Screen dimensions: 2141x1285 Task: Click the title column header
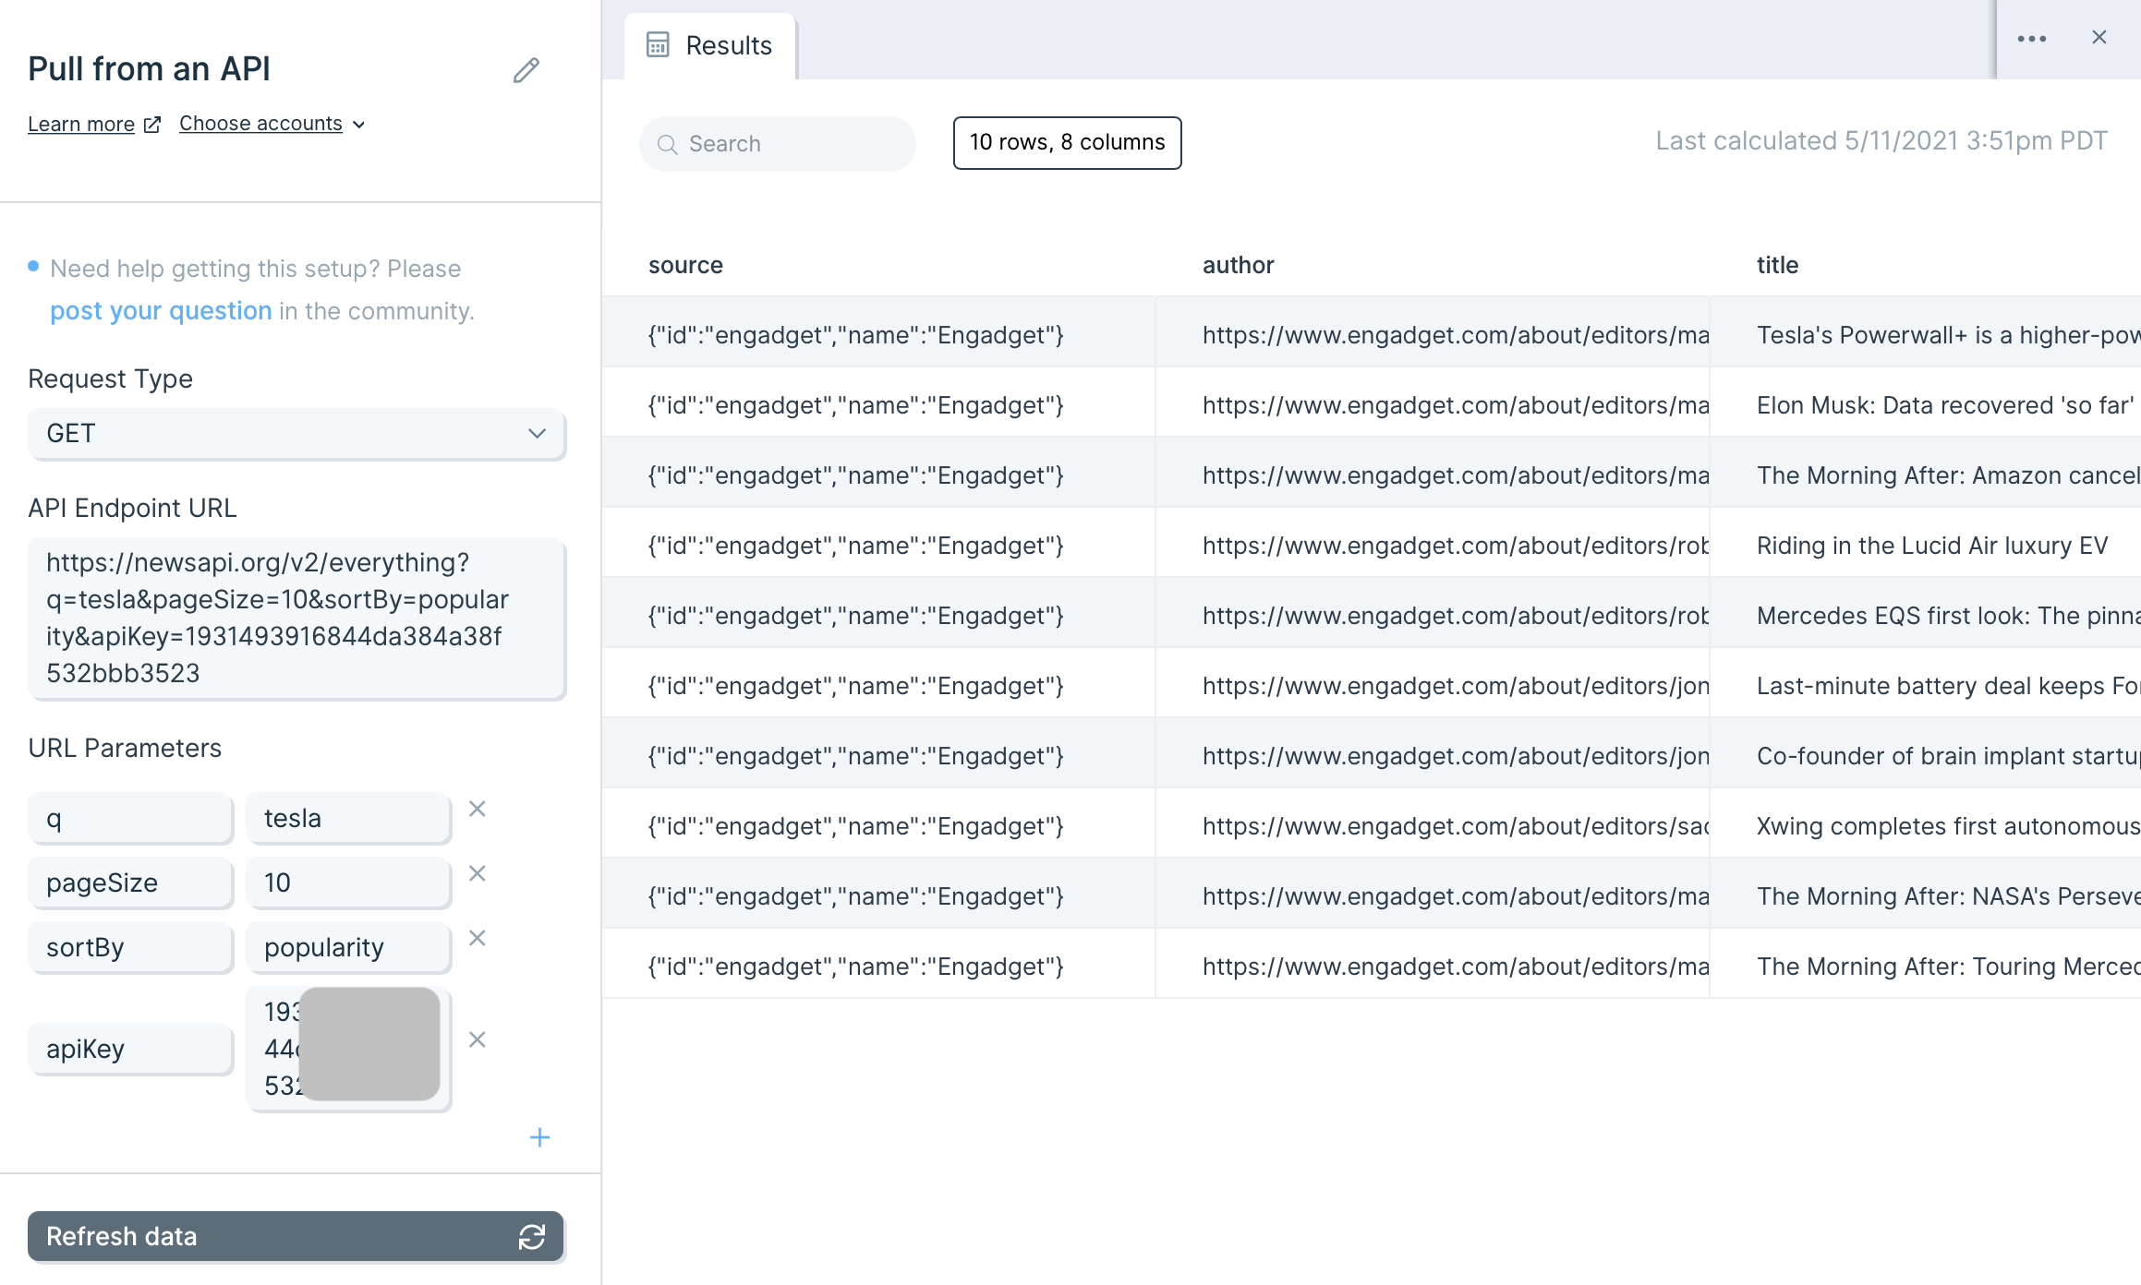click(x=1777, y=265)
